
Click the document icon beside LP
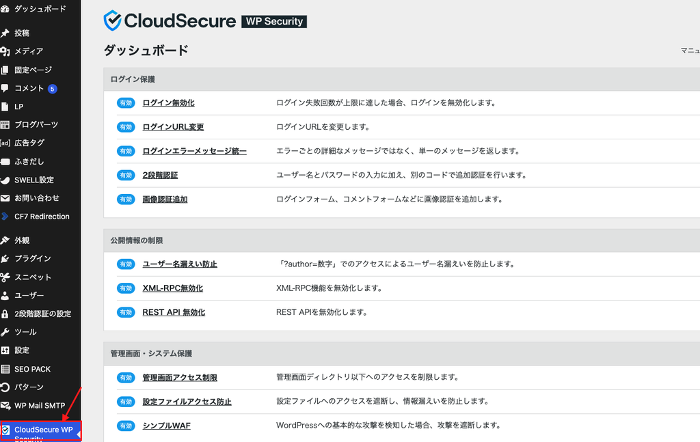[x=5, y=107]
